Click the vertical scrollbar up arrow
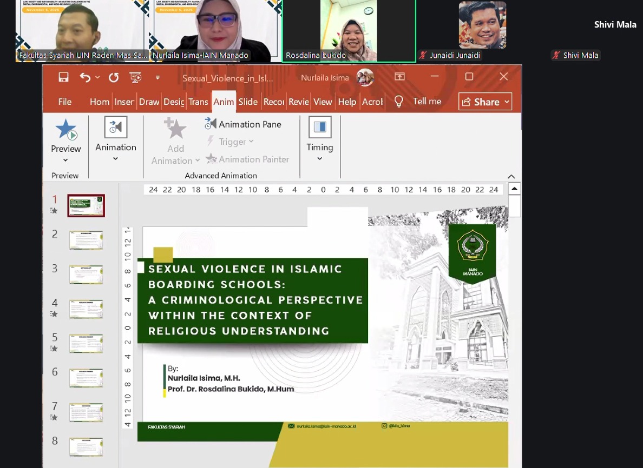643x468 pixels. click(x=514, y=189)
